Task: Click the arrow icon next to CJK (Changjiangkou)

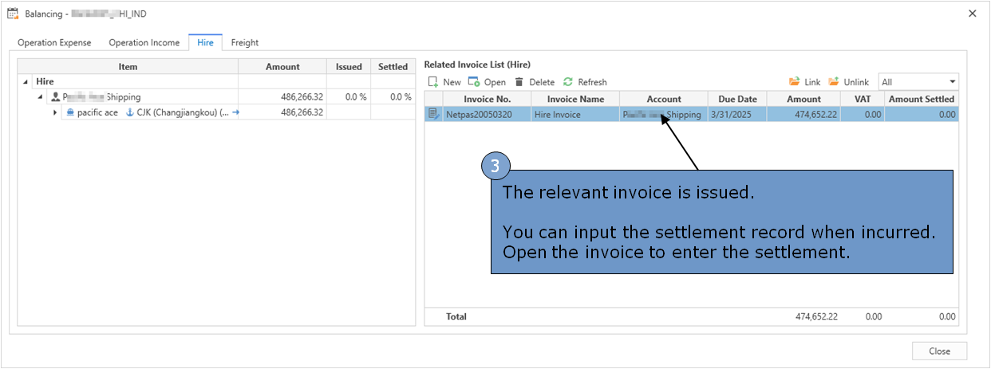Action: pos(235,113)
